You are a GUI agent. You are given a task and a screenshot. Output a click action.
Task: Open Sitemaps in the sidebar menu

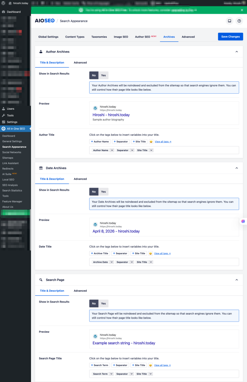tap(7, 158)
